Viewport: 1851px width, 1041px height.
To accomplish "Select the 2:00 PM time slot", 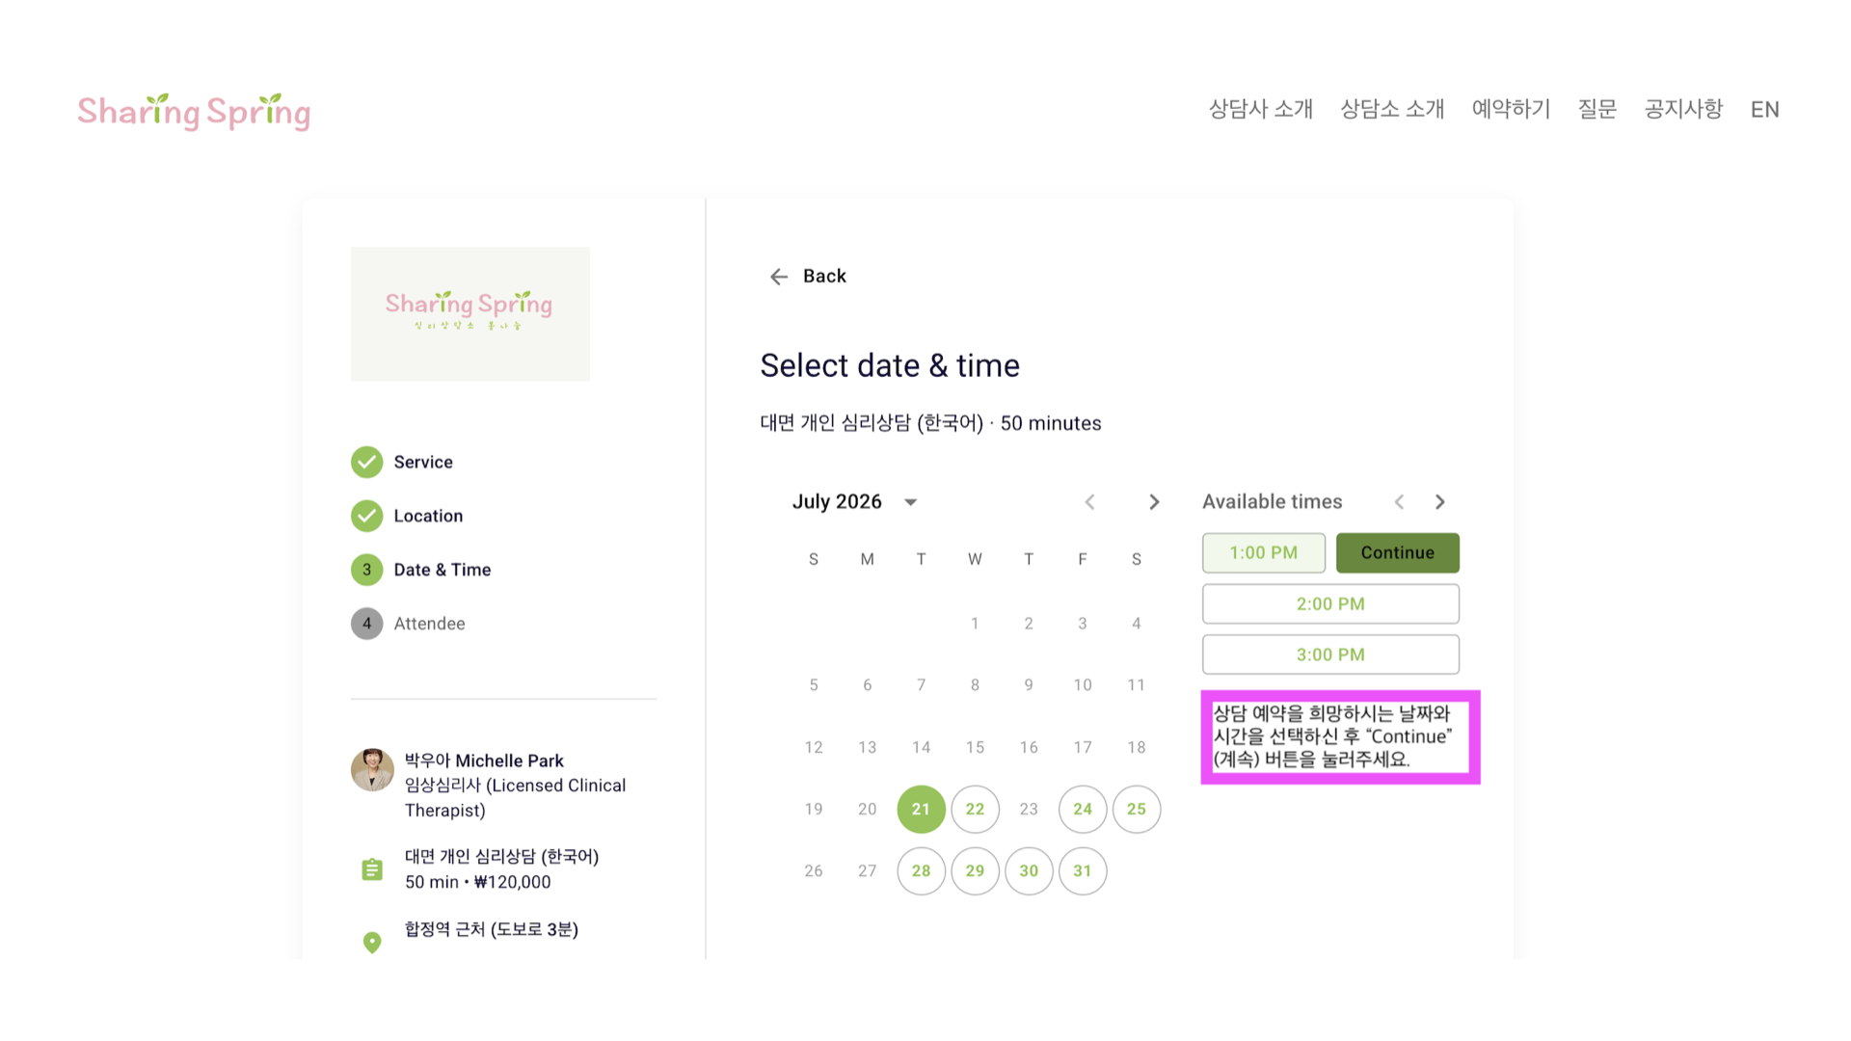I will tap(1330, 604).
